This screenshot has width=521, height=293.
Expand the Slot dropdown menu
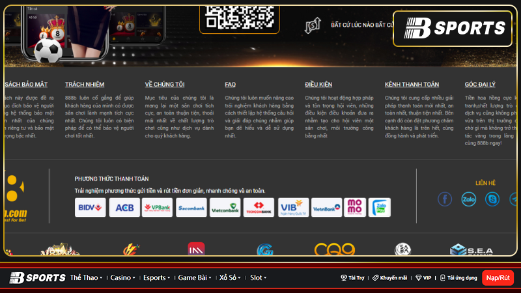(x=258, y=278)
